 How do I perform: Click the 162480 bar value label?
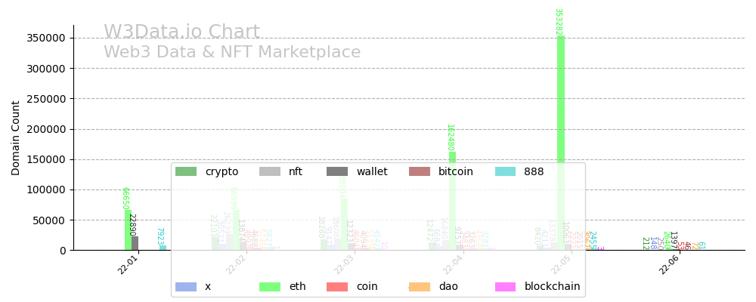pyautogui.click(x=450, y=137)
